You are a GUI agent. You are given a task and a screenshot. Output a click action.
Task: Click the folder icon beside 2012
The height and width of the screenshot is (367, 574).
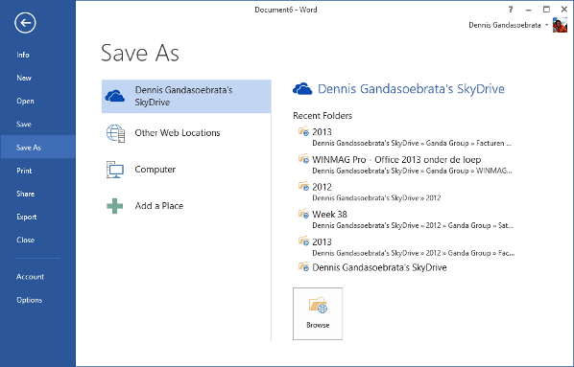pos(303,186)
